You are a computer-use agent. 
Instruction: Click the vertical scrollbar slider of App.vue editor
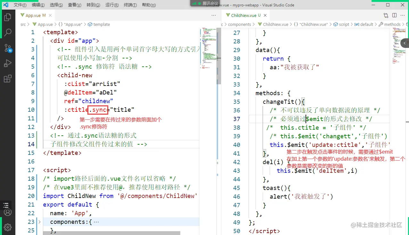point(219,56)
